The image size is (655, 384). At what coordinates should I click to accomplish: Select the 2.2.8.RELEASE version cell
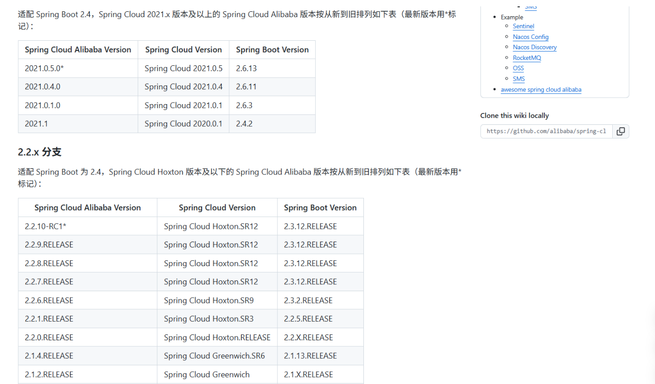pyautogui.click(x=88, y=264)
